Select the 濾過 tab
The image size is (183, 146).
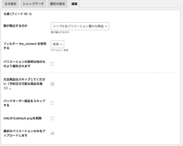(74, 4)
